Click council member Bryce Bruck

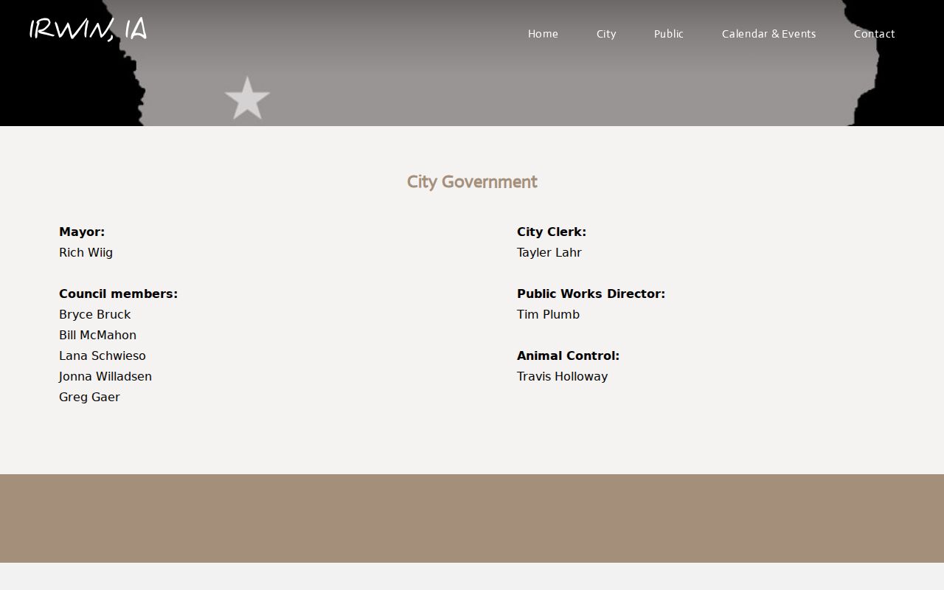click(94, 314)
